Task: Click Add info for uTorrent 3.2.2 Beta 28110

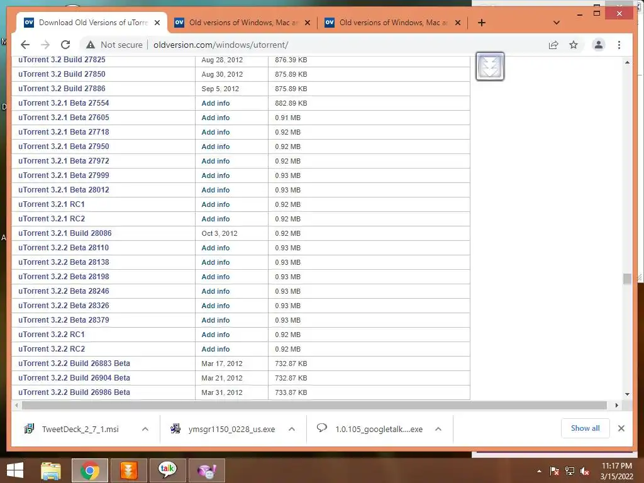Action: 216,248
